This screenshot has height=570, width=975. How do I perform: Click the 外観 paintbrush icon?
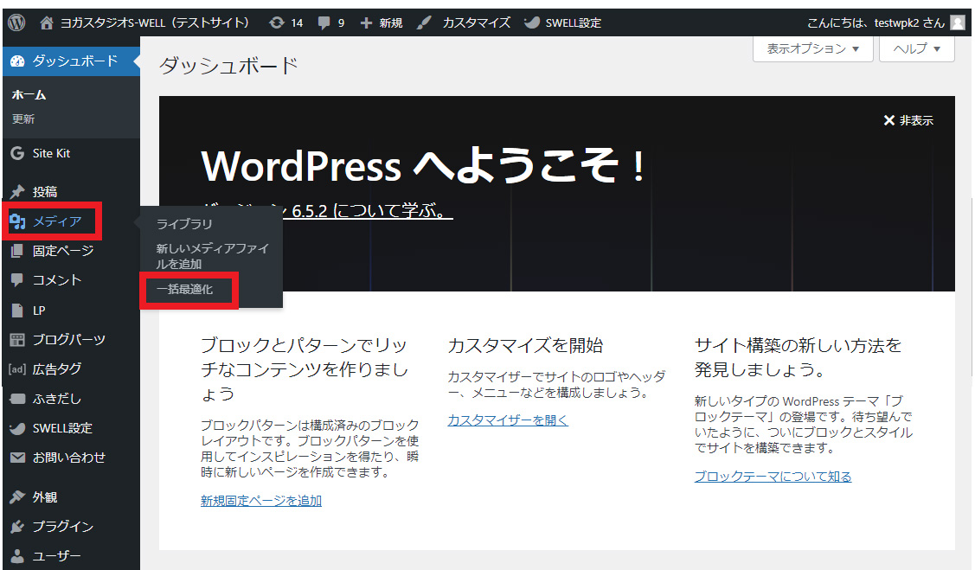[17, 496]
